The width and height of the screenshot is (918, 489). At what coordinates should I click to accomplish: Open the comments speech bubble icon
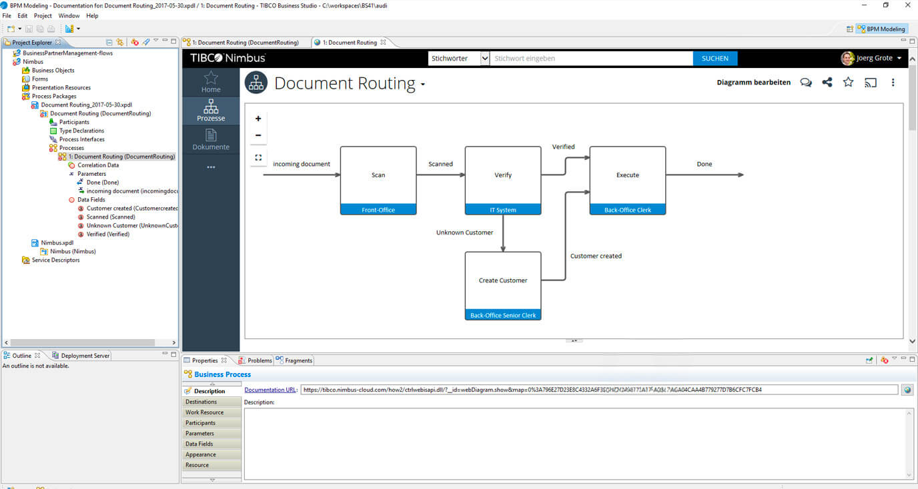point(806,83)
